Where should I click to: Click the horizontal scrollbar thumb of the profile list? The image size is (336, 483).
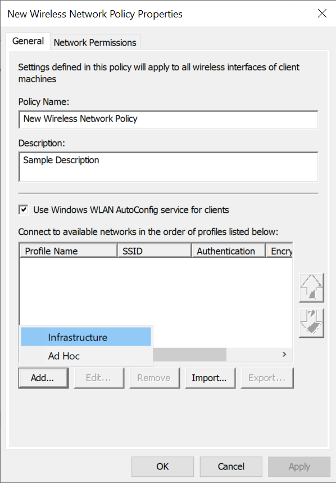click(190, 355)
